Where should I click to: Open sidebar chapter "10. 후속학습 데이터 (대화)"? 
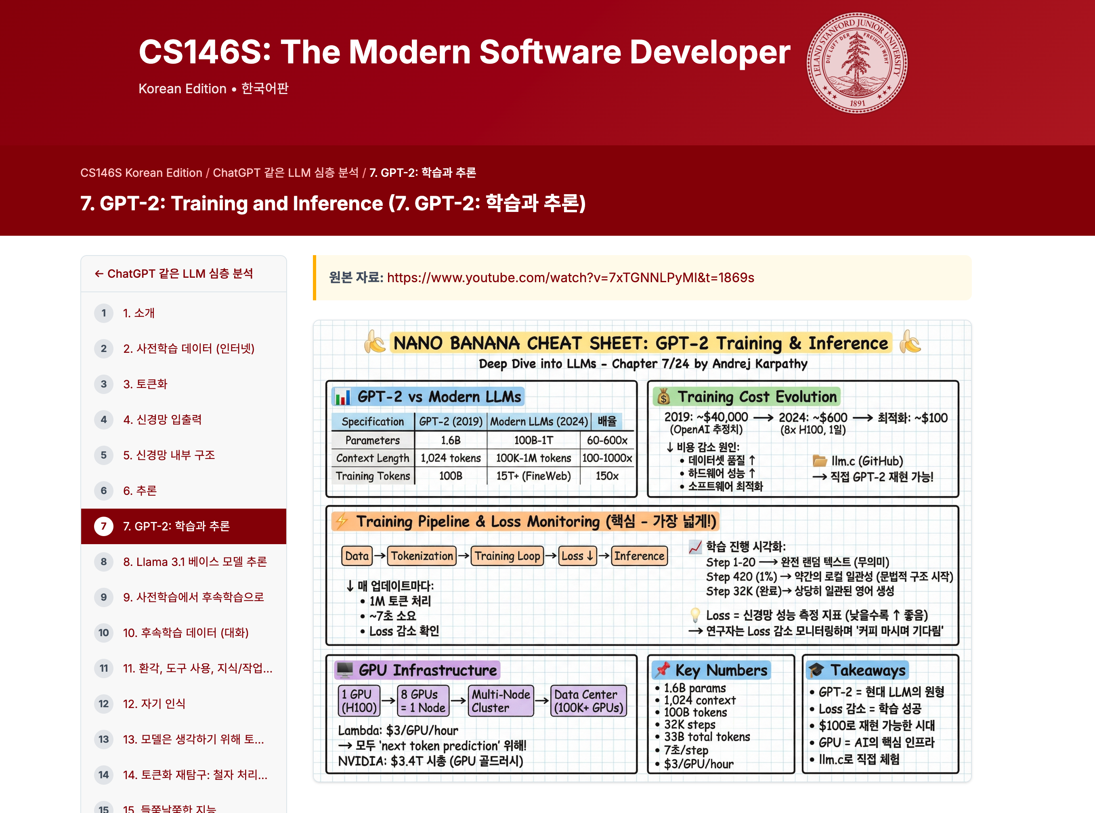pyautogui.click(x=184, y=633)
